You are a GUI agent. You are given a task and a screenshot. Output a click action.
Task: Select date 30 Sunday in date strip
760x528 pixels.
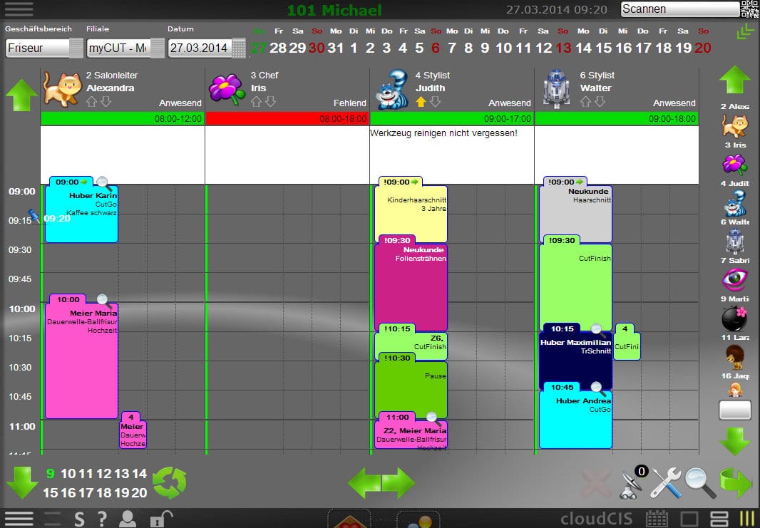[x=317, y=48]
